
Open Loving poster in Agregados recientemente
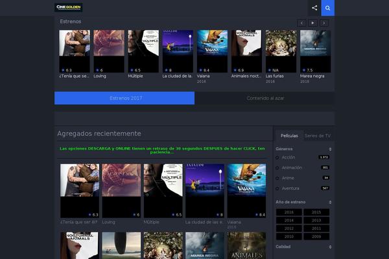tap(121, 190)
